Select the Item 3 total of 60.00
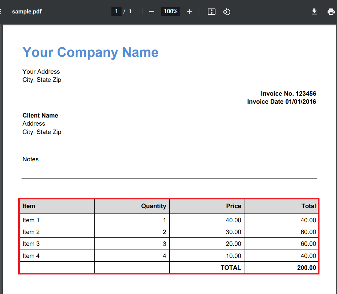The height and width of the screenshot is (294, 337). click(x=281, y=244)
